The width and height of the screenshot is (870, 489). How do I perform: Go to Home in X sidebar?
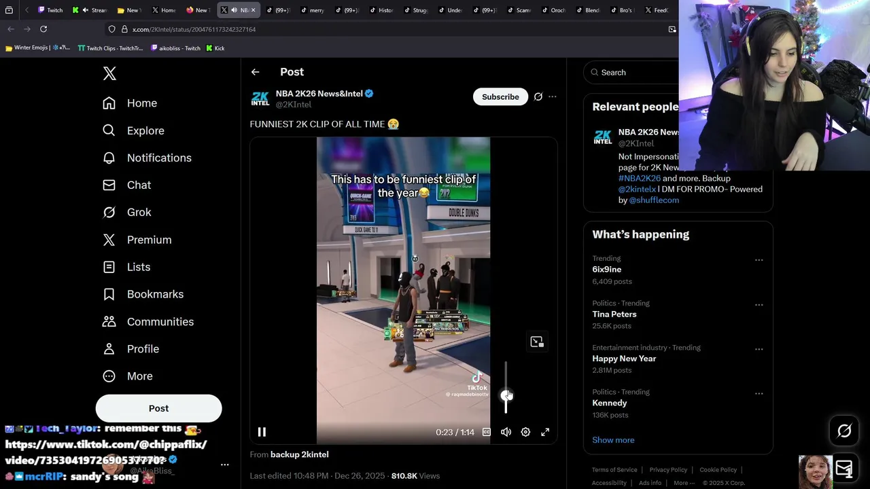(x=130, y=103)
